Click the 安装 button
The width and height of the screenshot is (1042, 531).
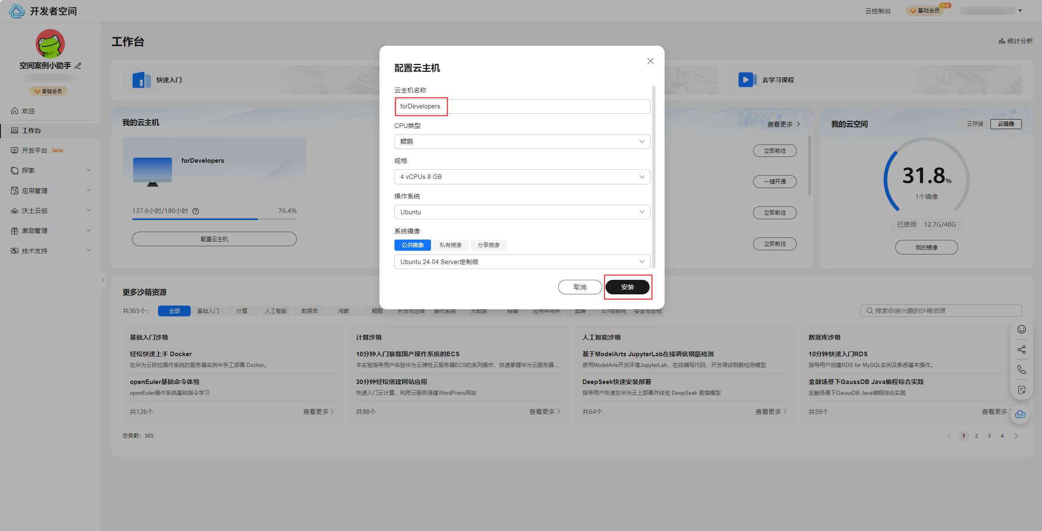[x=627, y=287]
